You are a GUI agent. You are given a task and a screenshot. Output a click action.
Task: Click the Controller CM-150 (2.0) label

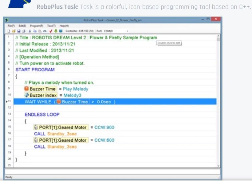[x=80, y=31]
